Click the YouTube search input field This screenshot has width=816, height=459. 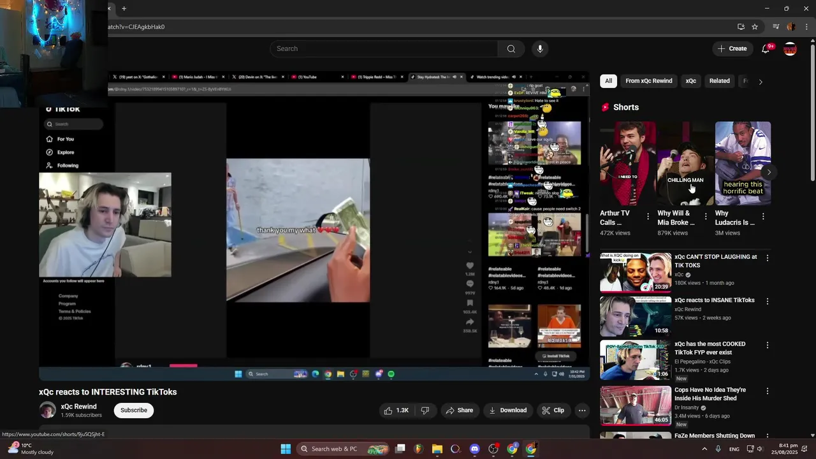tap(384, 49)
